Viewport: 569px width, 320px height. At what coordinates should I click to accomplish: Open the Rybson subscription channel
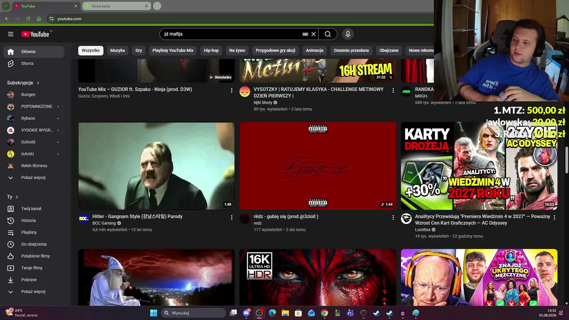point(34,118)
